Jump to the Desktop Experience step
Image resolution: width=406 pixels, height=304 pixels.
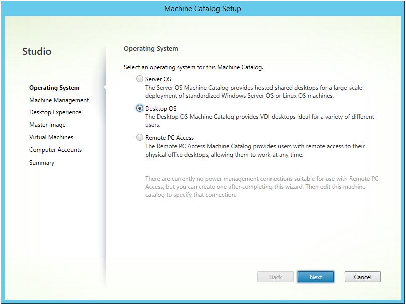(x=55, y=112)
